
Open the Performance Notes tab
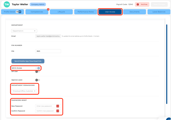(86, 12)
